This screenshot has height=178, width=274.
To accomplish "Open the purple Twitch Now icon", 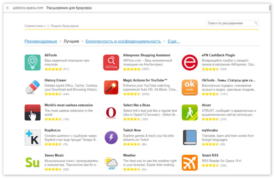I will [x=111, y=137].
